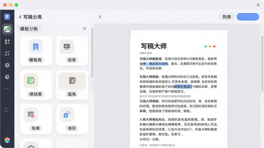Open the partially visible bottom-left clipboard card

36,143
